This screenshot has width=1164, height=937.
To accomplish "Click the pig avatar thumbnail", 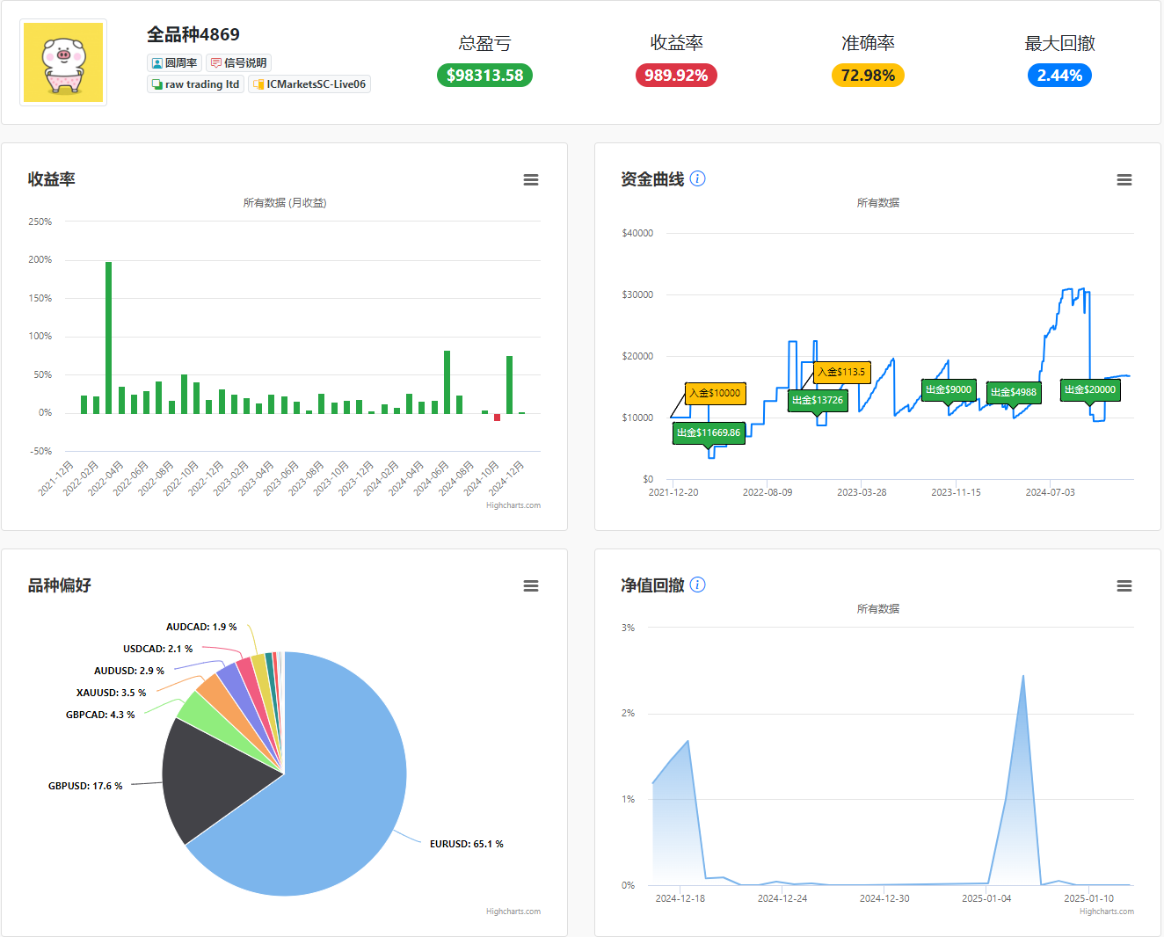I will click(x=63, y=62).
